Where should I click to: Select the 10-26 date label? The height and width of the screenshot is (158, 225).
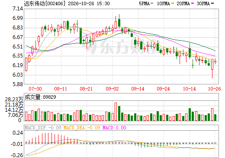click(215, 89)
